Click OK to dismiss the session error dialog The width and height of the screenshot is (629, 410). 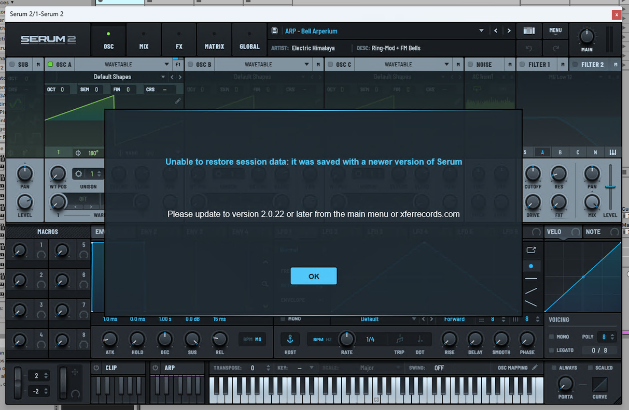pyautogui.click(x=314, y=276)
